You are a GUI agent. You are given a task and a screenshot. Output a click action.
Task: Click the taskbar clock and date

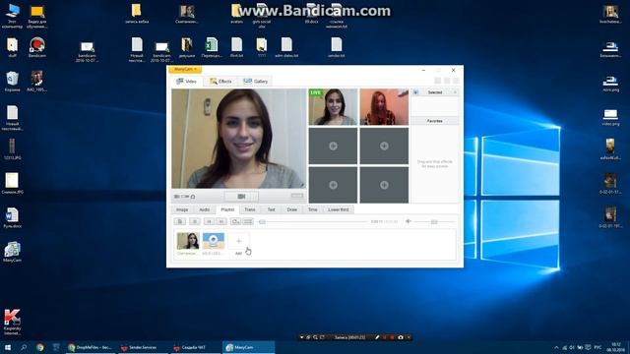click(x=616, y=347)
